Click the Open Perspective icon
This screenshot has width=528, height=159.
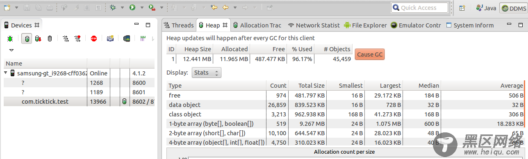(x=462, y=8)
